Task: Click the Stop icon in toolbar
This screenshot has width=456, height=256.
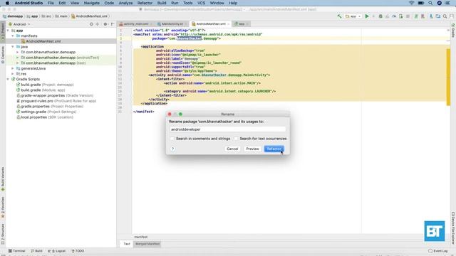Action: tap(408, 16)
